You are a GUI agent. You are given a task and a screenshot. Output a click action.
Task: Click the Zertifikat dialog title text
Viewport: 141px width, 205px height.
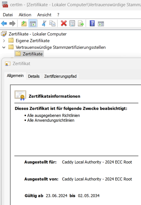point(21,64)
